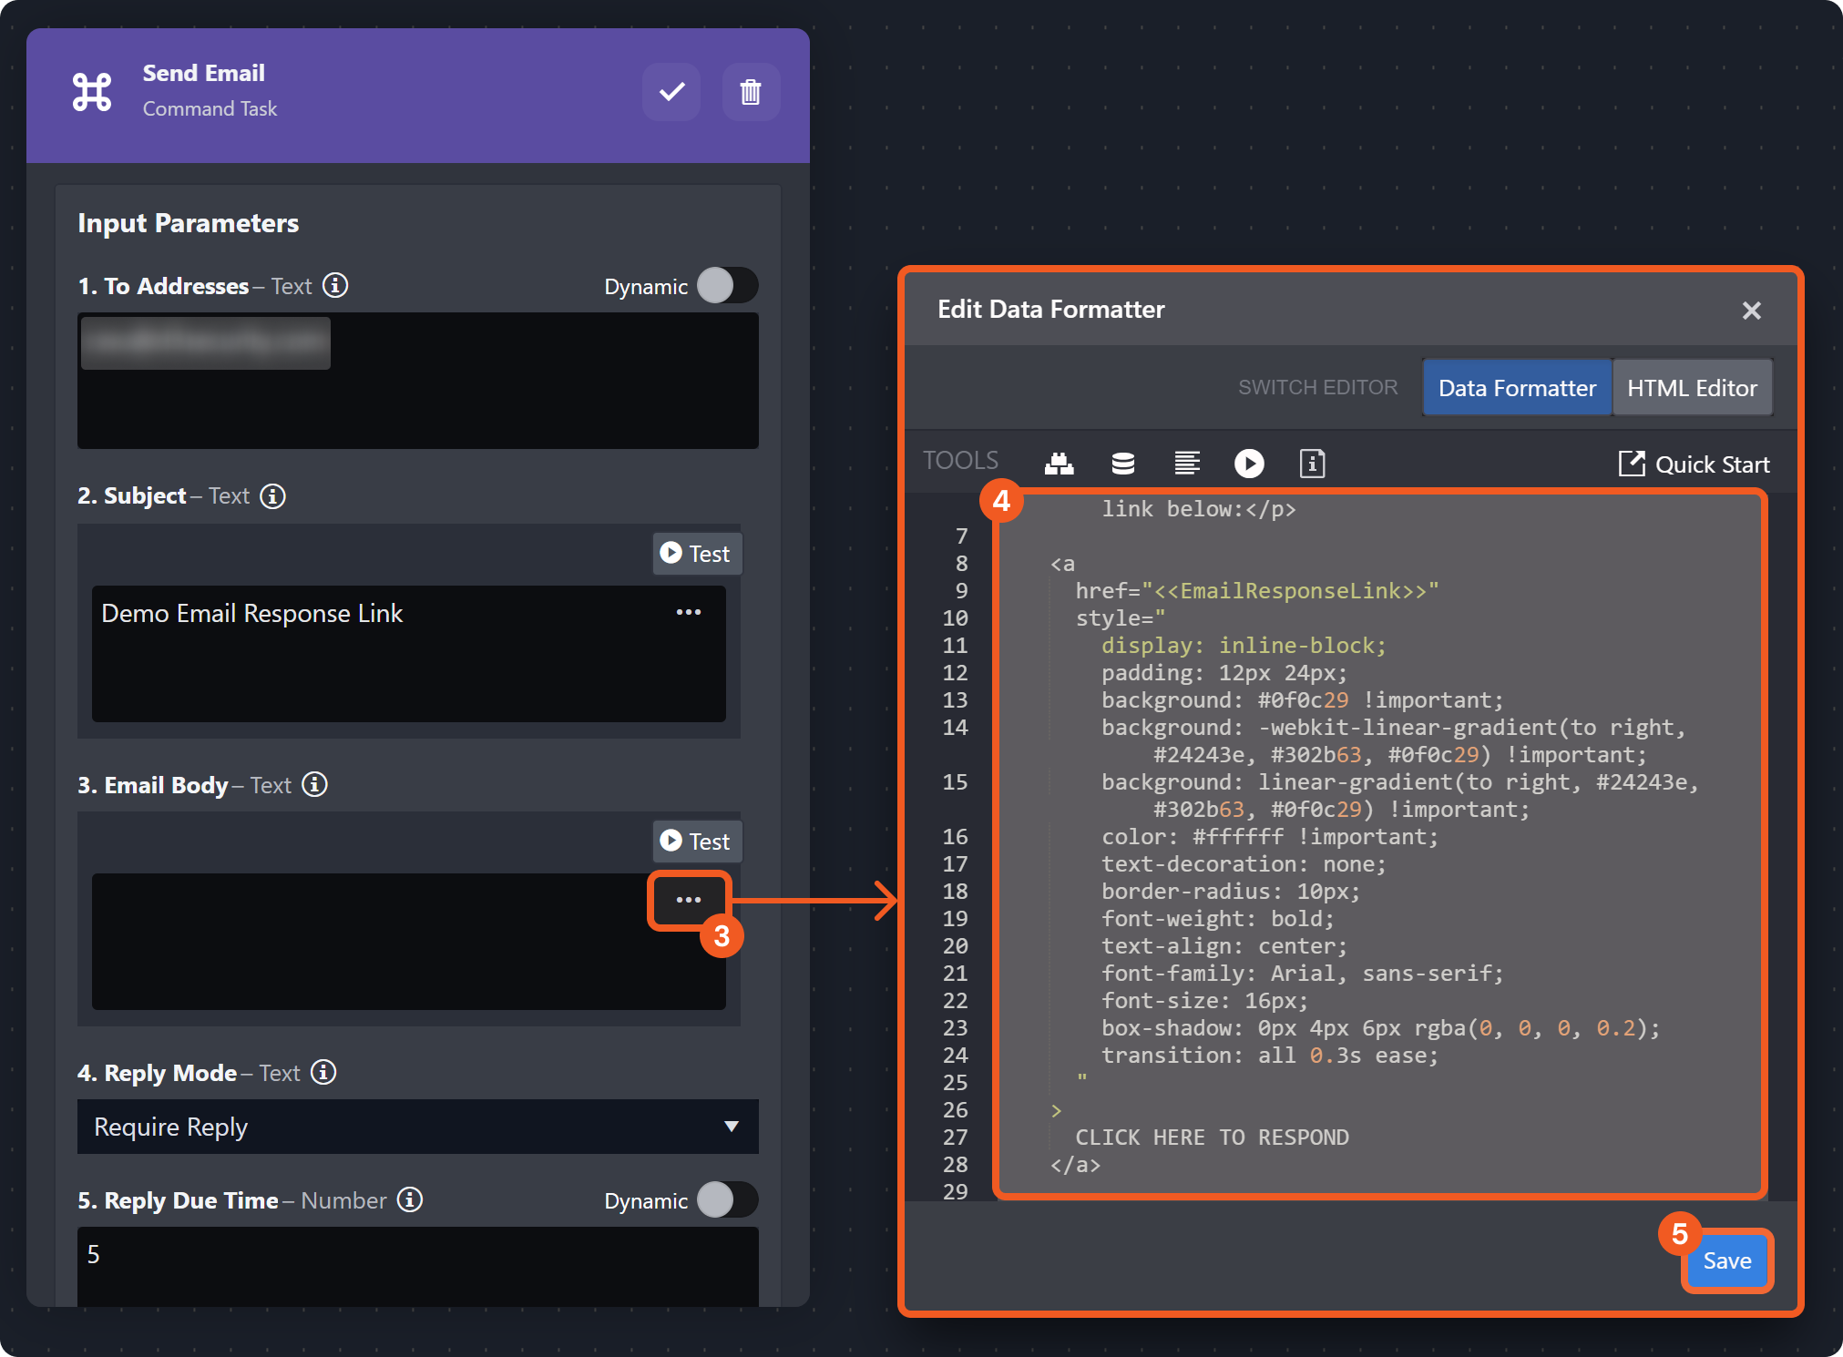Open the info document tool icon
1843x1357 pixels.
coord(1312,464)
